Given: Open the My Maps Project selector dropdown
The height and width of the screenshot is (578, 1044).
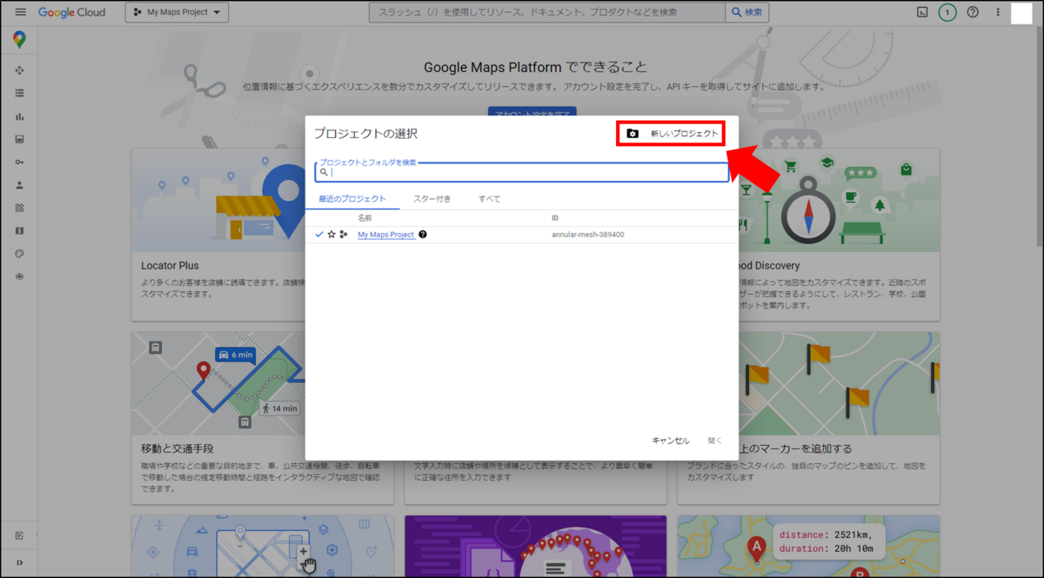Looking at the screenshot, I should [x=177, y=12].
